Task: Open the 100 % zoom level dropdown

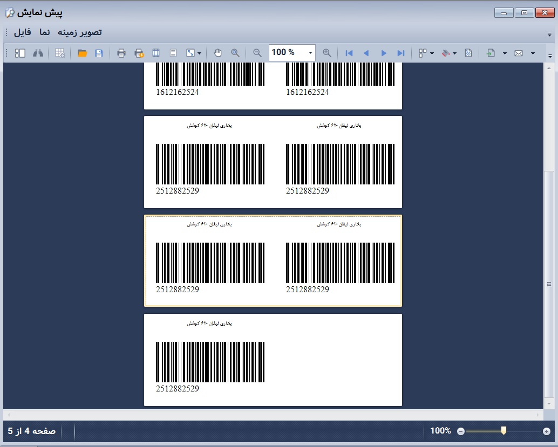Action: (x=310, y=53)
